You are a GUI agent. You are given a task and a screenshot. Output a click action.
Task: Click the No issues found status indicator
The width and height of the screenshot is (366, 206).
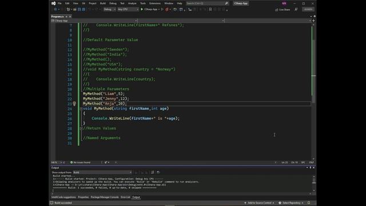click(80, 163)
